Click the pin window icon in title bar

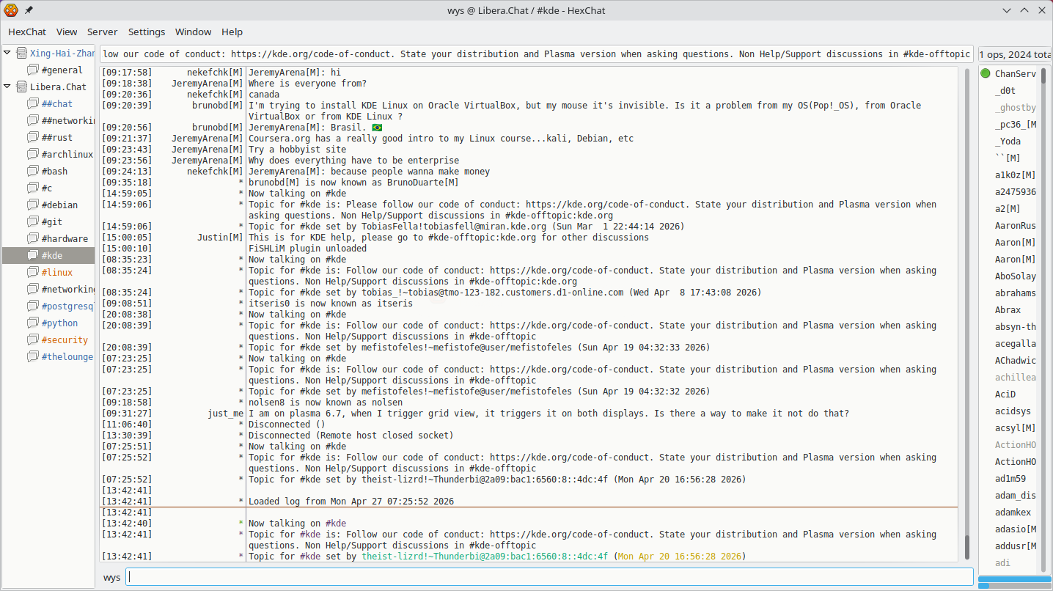point(29,10)
